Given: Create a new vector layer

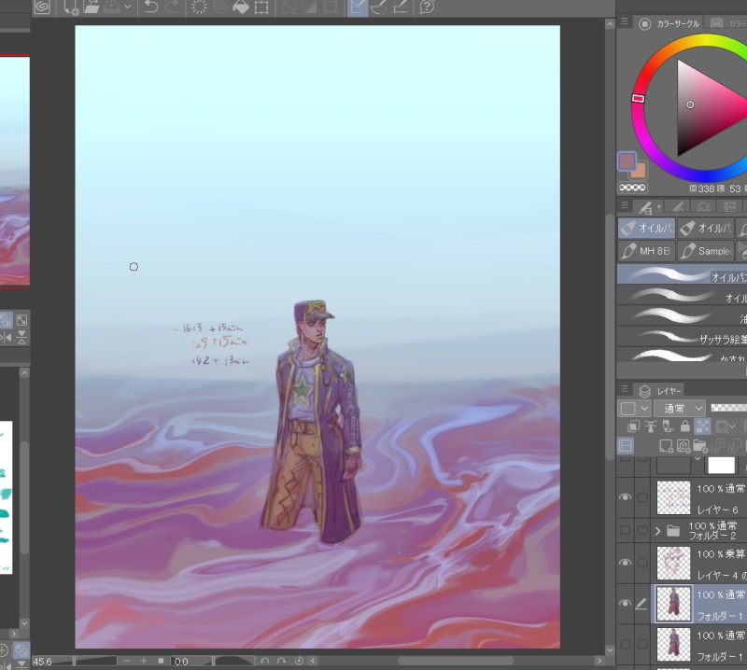Looking at the screenshot, I should point(684,446).
